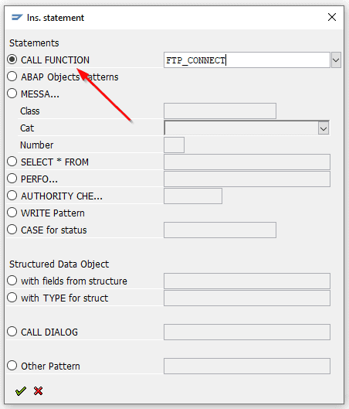Choose ABAP Objects Patterns option
Viewport: 349px width, 409px height.
(x=12, y=77)
